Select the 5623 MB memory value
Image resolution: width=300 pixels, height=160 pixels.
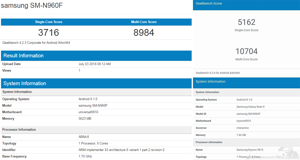tap(85, 119)
